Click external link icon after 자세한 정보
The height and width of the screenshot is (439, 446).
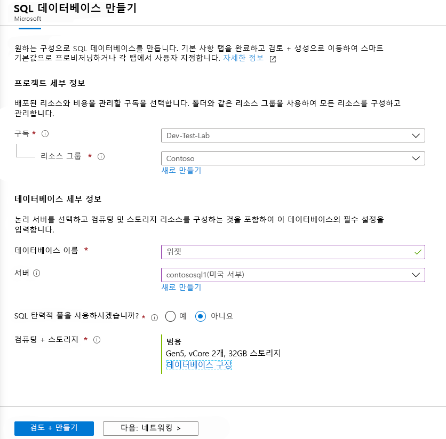[x=273, y=59]
